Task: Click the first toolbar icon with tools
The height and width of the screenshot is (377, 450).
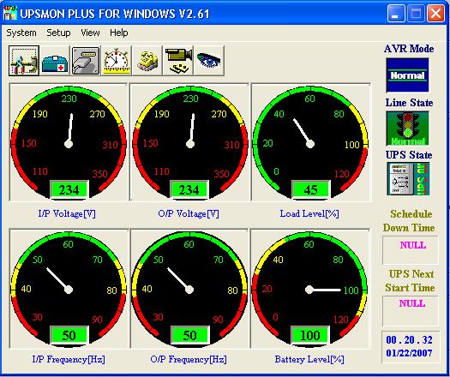Action: [x=24, y=61]
